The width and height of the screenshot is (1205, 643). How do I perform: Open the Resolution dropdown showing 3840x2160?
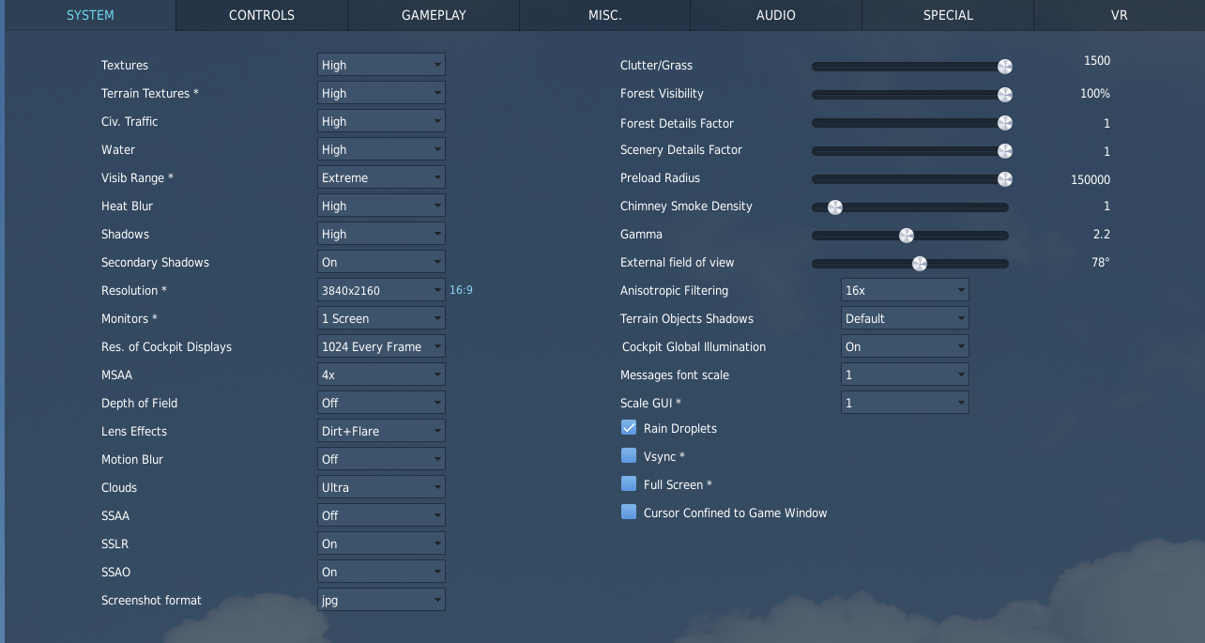(x=381, y=290)
